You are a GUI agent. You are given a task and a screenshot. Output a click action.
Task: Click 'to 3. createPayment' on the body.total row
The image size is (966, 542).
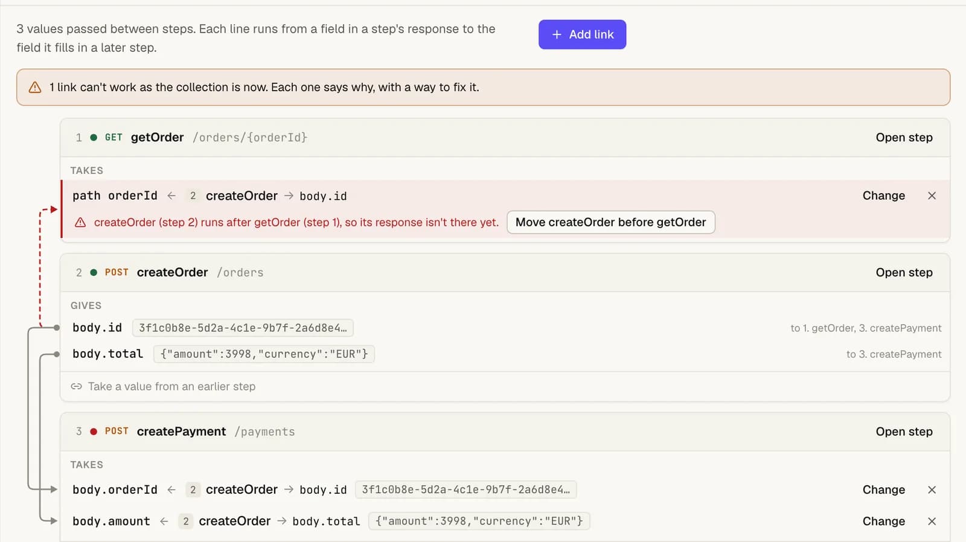click(894, 354)
